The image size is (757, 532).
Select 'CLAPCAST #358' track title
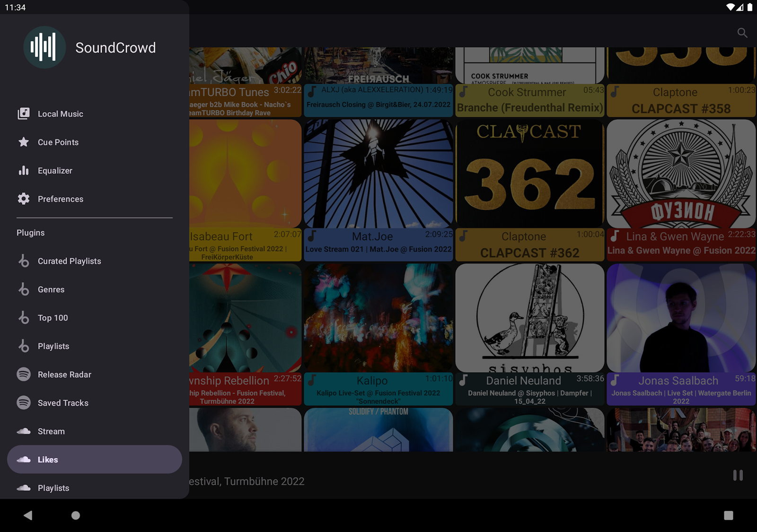(x=681, y=109)
